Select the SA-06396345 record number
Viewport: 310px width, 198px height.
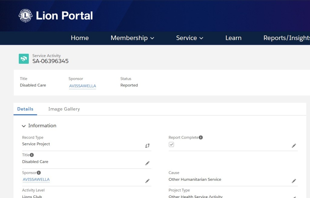51,61
